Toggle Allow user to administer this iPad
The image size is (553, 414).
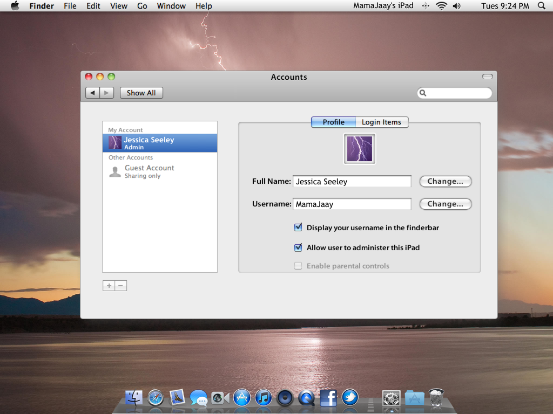coord(298,247)
